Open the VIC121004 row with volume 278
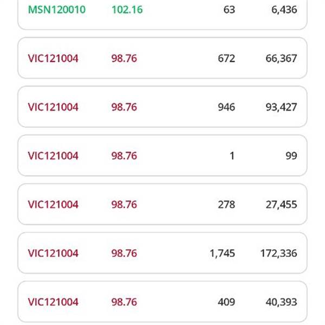This screenshot has height=325, width=325. (x=162, y=204)
